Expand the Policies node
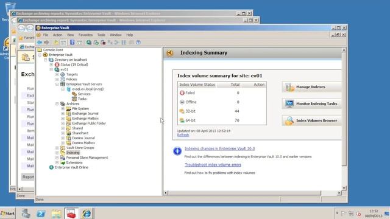 pyautogui.click(x=57, y=79)
